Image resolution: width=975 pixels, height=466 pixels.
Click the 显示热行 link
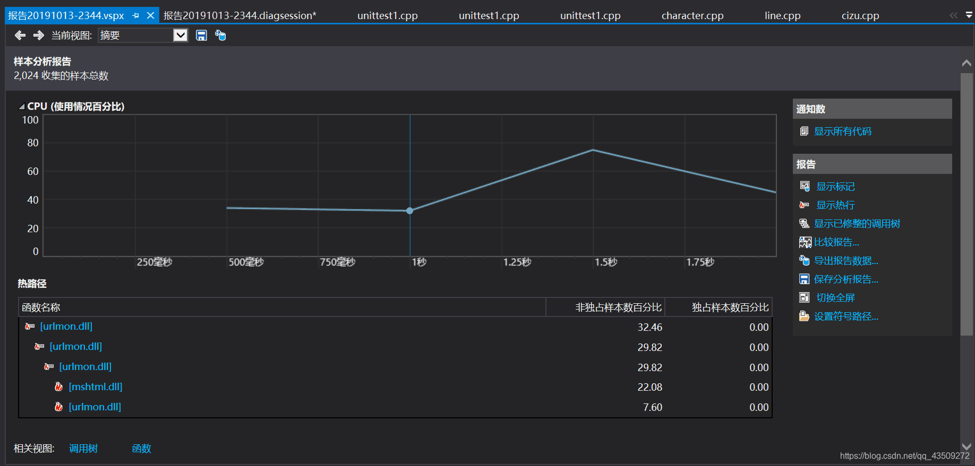click(x=835, y=205)
